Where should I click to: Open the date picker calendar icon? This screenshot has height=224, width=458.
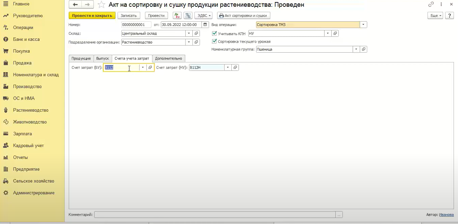pos(205,25)
